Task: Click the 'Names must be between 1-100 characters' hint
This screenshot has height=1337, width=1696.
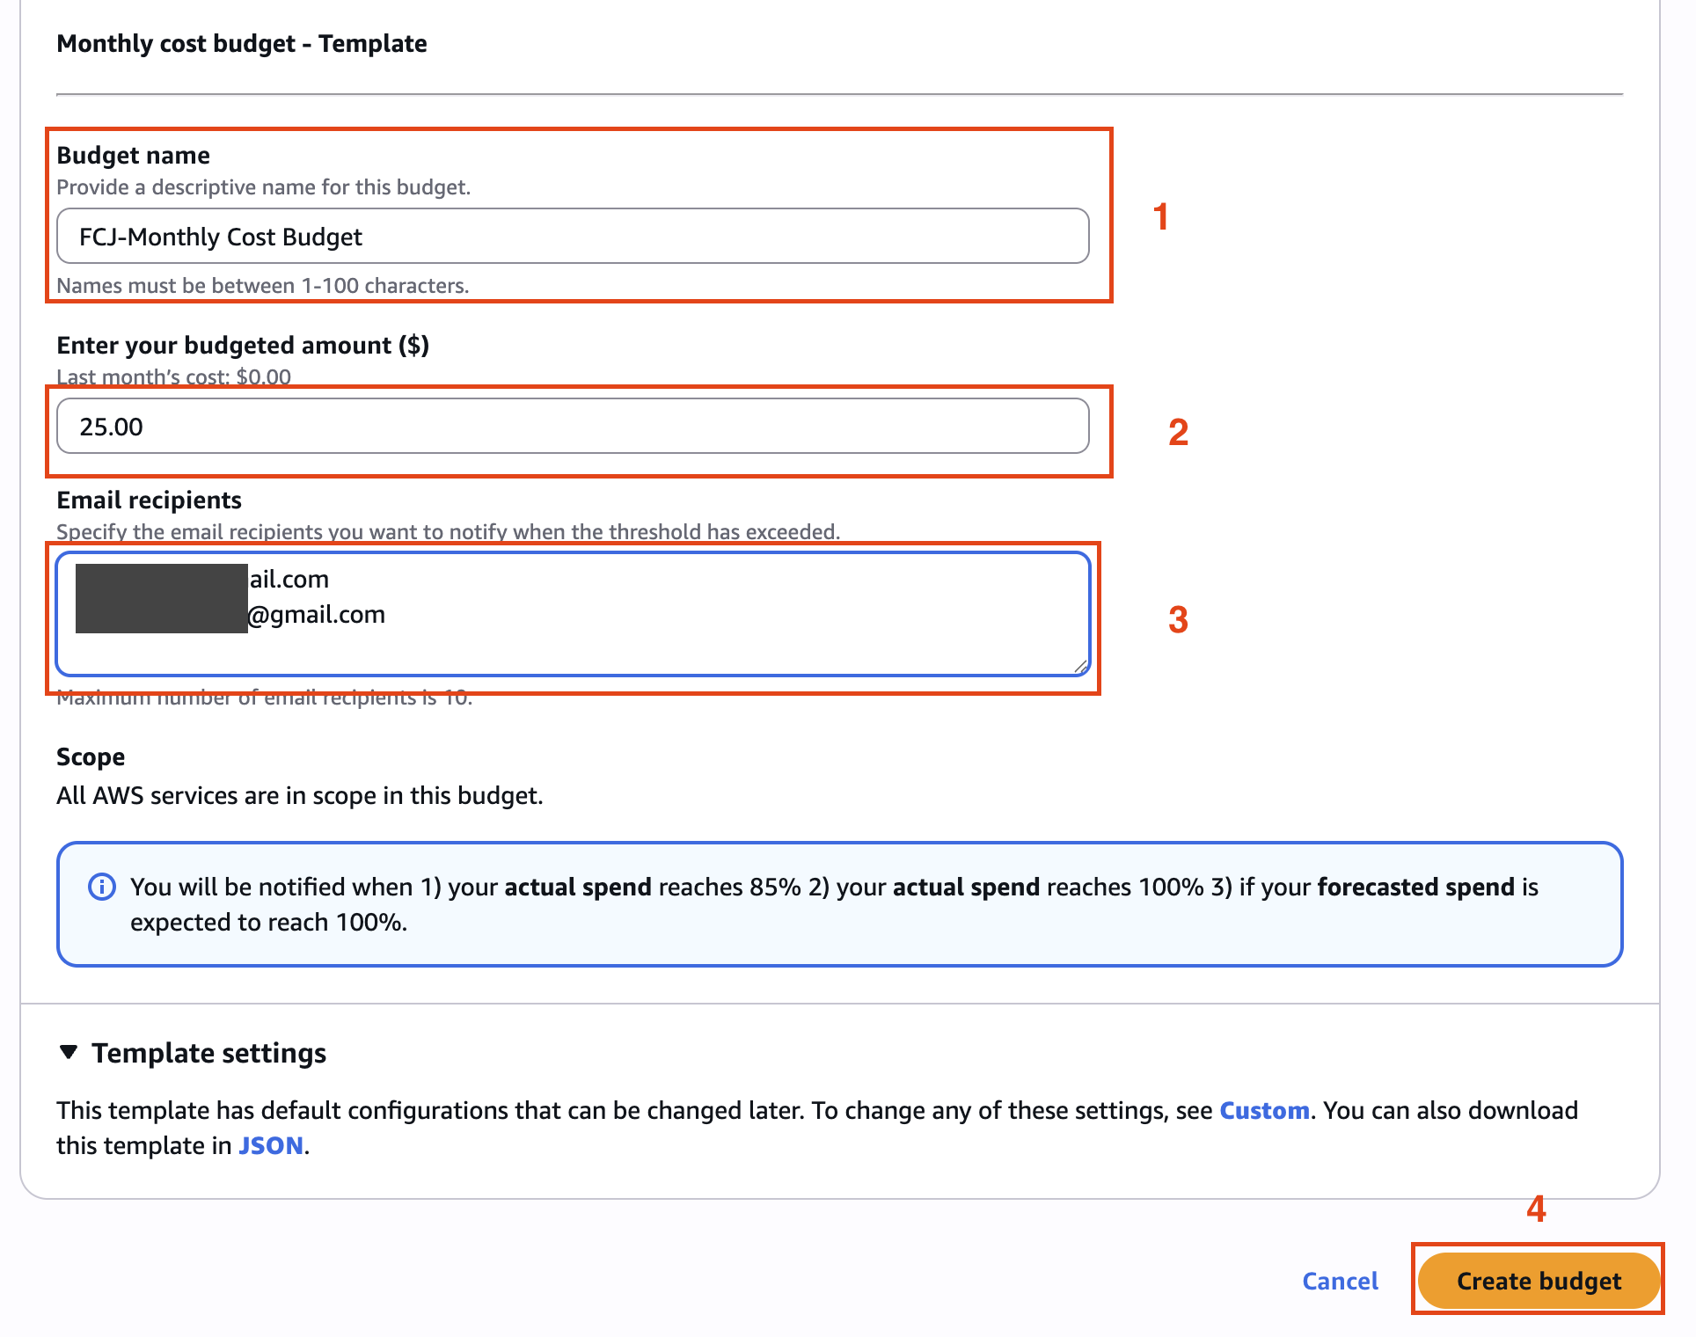Action: tap(262, 286)
